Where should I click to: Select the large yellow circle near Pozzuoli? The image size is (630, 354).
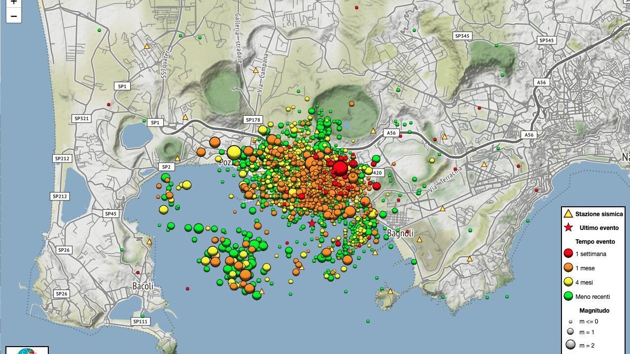click(x=234, y=152)
